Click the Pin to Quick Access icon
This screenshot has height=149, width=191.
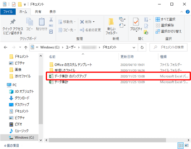[x=13, y=22]
